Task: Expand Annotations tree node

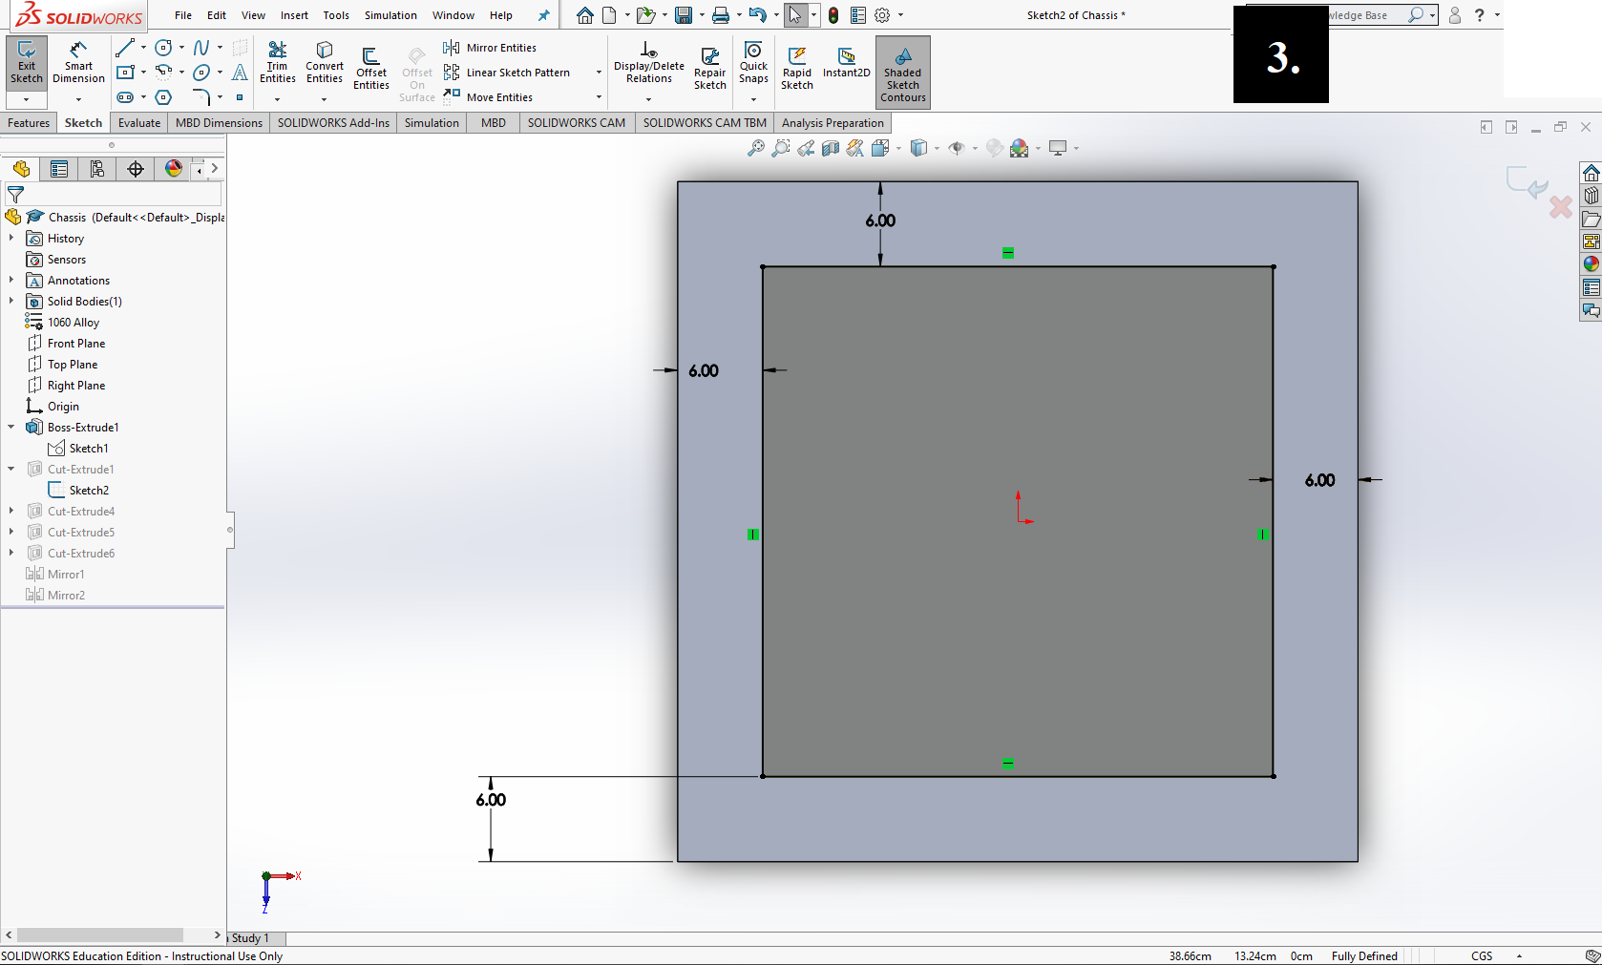Action: click(x=11, y=281)
